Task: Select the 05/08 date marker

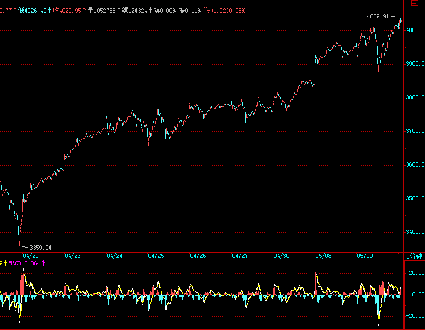Action: pos(323,256)
